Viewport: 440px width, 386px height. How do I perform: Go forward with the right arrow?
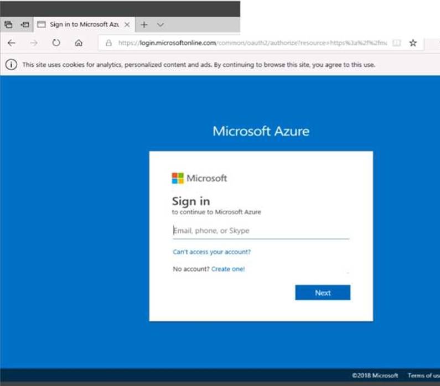click(34, 43)
